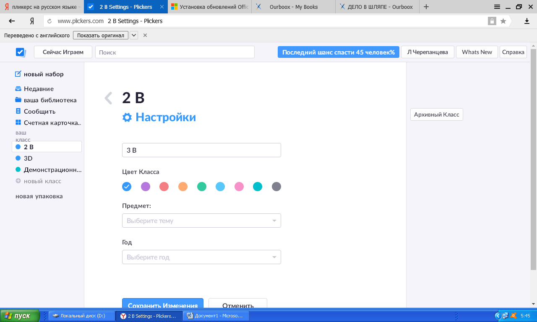This screenshot has width=537, height=322.
Task: Switch to пликерс на русском языке tab
Action: pos(42,7)
